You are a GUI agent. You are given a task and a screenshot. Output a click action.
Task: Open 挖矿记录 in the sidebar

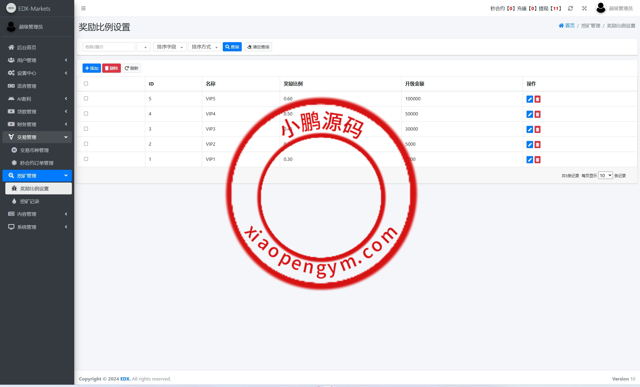tap(29, 201)
